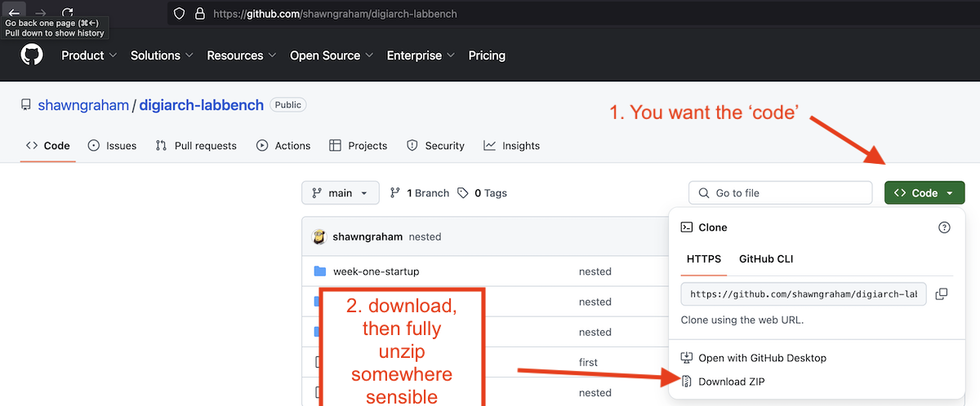The image size is (980, 406).
Task: Click the week-one-startup folder icon
Action: [320, 271]
